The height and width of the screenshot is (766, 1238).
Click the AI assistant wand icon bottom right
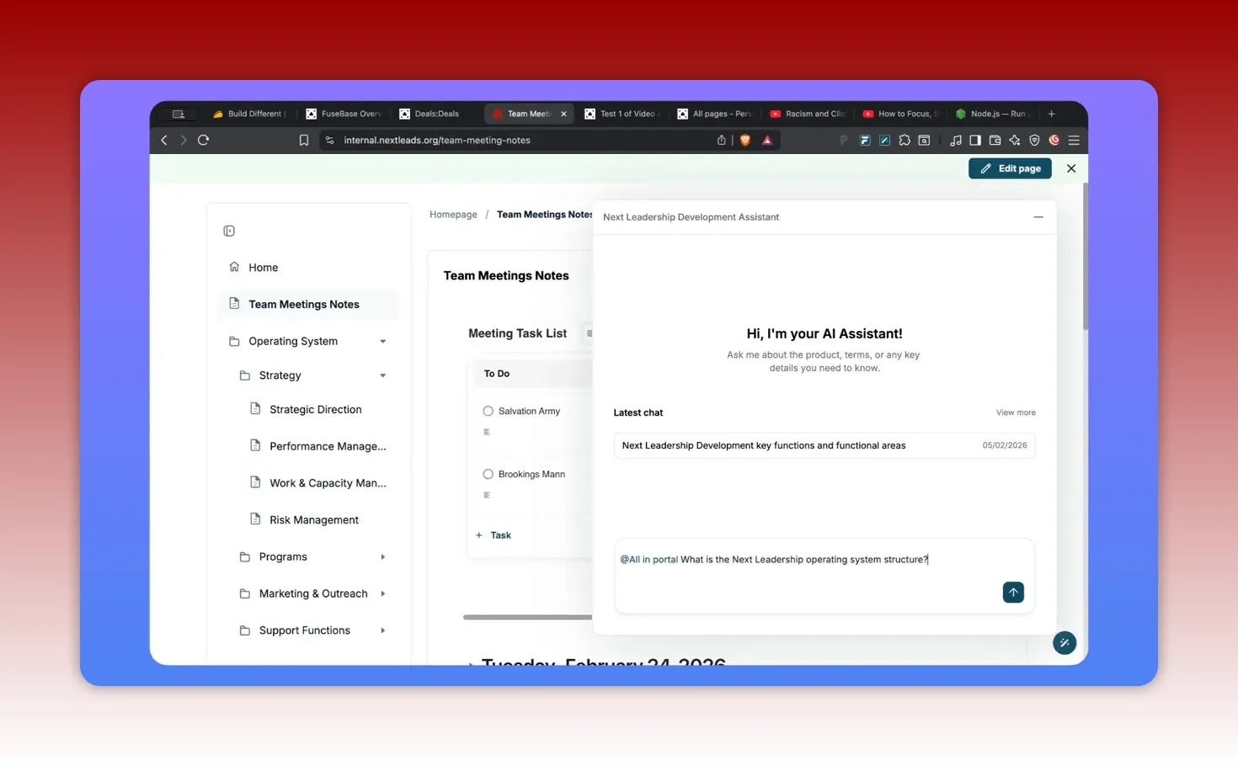tap(1065, 642)
